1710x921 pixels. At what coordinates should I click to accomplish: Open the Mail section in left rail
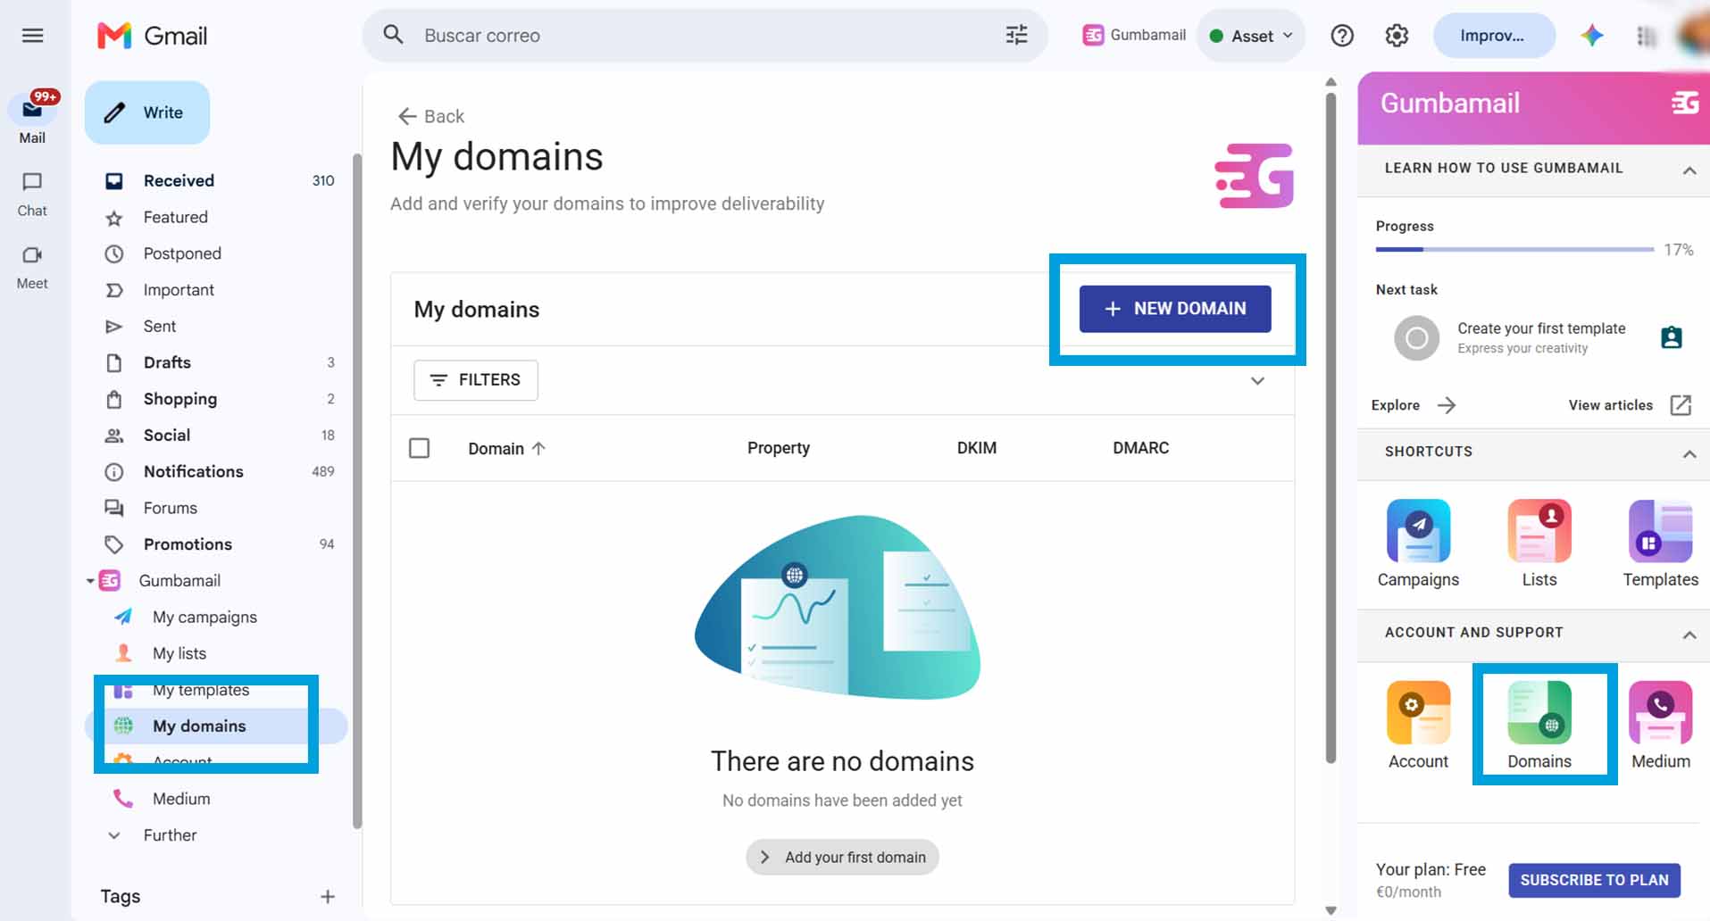pyautogui.click(x=33, y=117)
